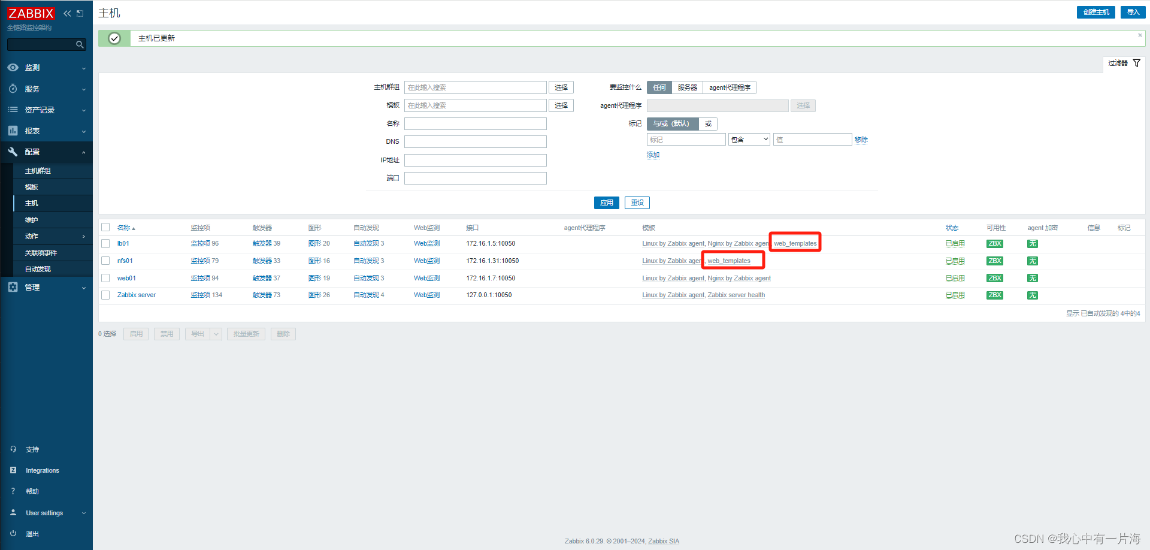Click the 无 encryption badge for web01
Viewport: 1150px width, 550px height.
pos(1033,278)
